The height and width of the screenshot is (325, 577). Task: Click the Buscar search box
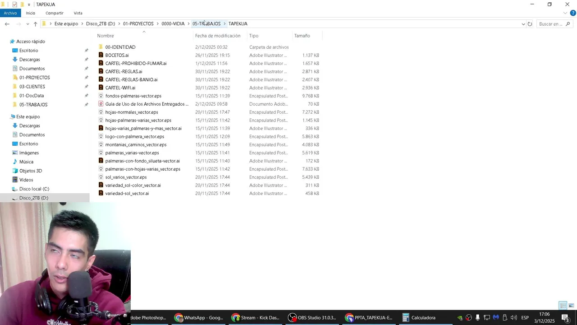tap(554, 24)
